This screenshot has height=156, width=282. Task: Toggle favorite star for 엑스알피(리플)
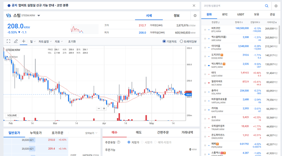205,39
